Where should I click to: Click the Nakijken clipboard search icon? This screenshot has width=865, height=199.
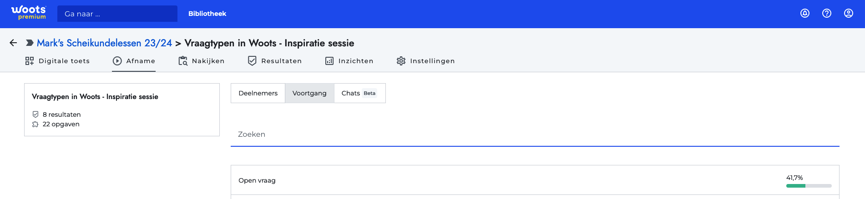[x=183, y=61]
